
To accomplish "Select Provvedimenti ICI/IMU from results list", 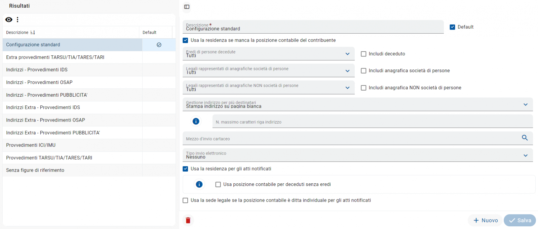I will (x=31, y=145).
